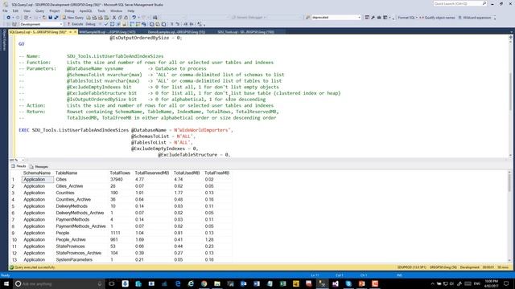
Task: Open Skype from the taskbar
Action: (x=348, y=283)
